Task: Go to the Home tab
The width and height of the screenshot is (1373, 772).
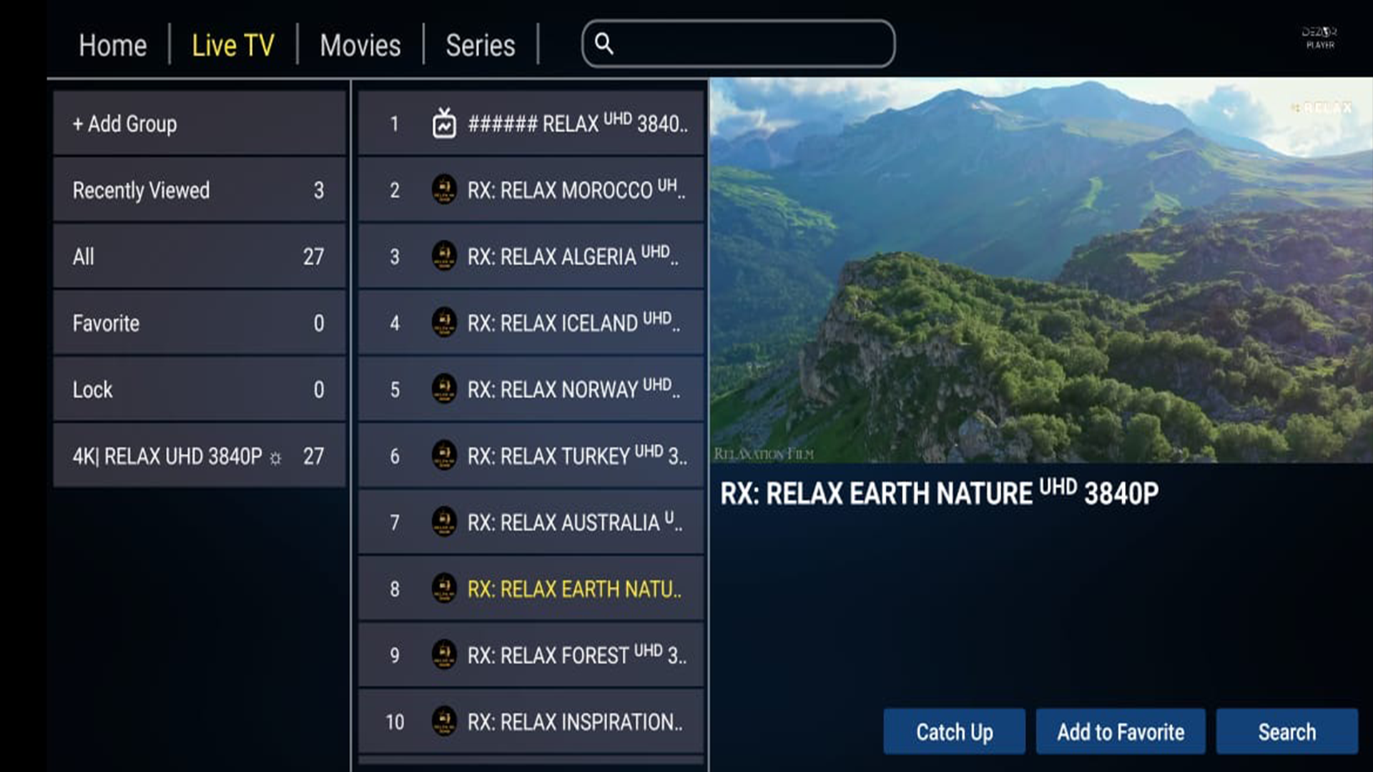Action: point(112,44)
